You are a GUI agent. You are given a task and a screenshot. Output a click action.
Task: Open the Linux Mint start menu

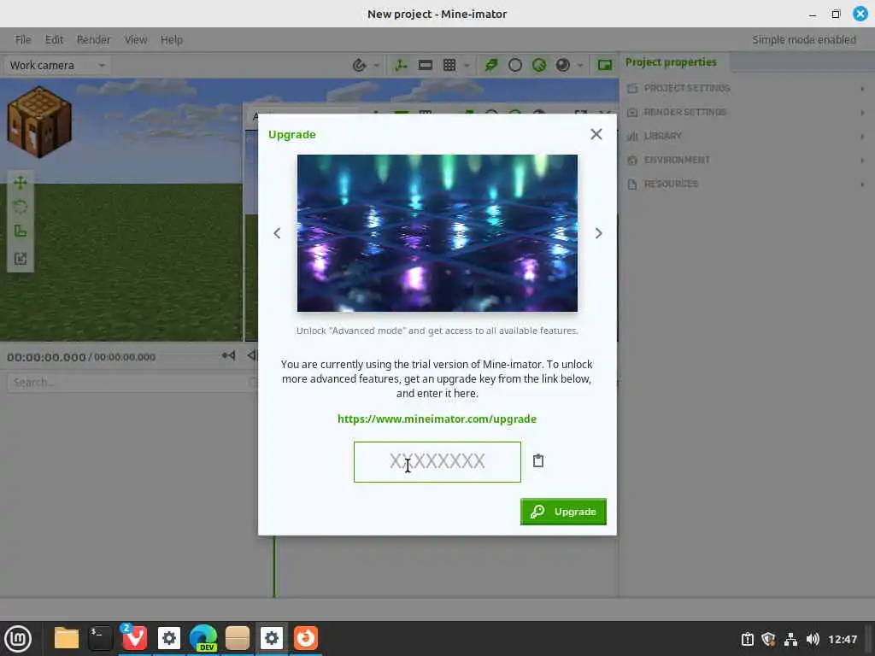[x=18, y=638]
